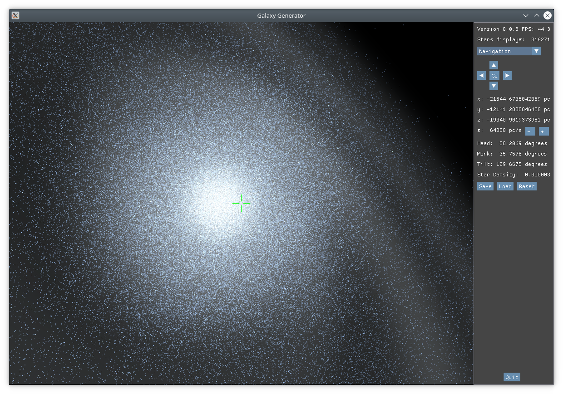The width and height of the screenshot is (563, 394).
Task: Open the Navigation dropdown
Action: click(509, 51)
